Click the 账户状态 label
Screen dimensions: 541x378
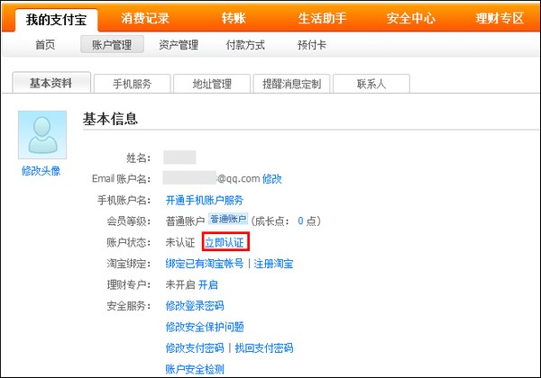[x=128, y=243]
